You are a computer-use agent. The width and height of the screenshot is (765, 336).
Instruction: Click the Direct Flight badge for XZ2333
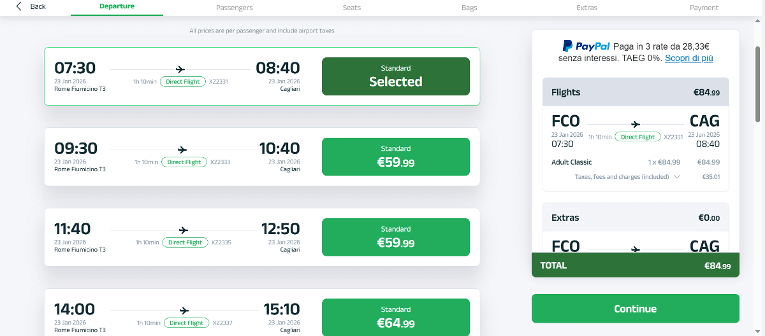pos(184,162)
